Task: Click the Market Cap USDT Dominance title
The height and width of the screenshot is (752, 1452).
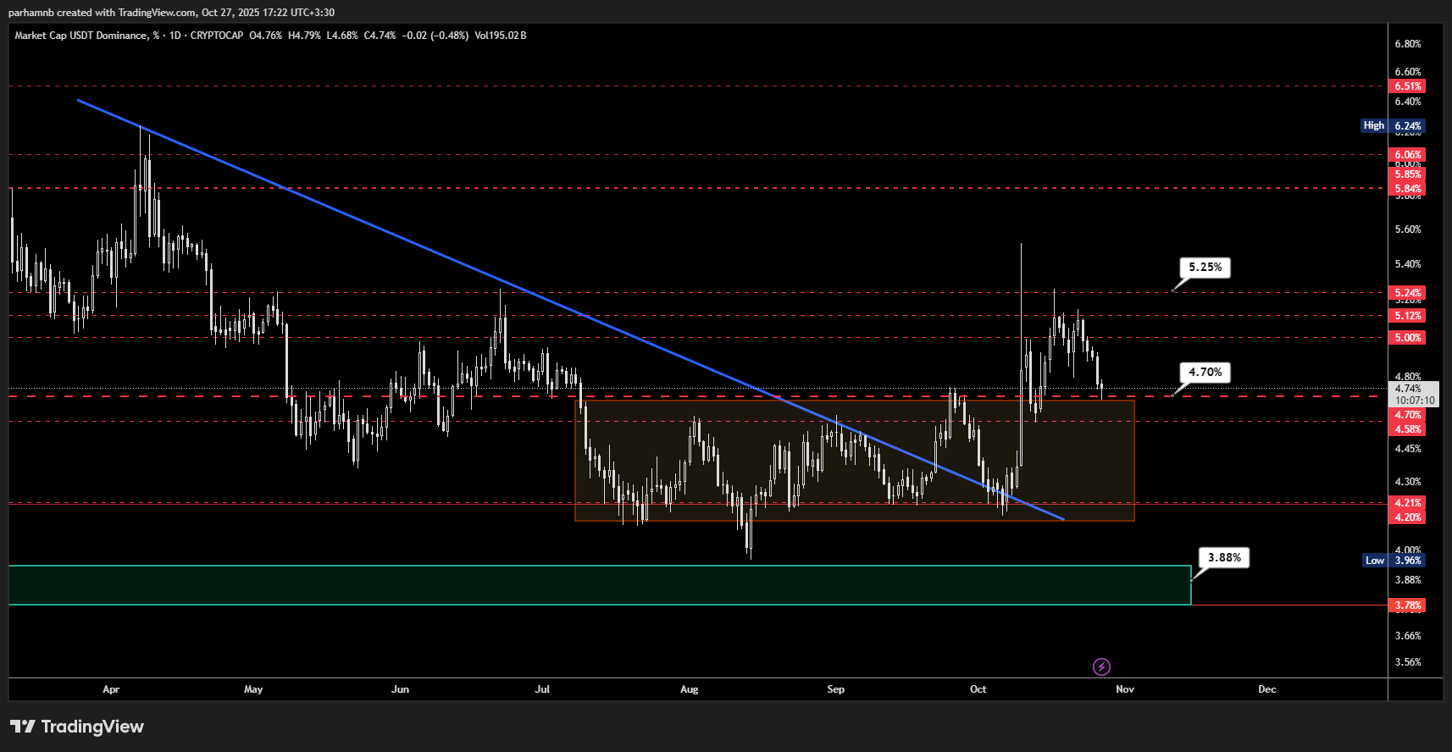Action: point(82,36)
